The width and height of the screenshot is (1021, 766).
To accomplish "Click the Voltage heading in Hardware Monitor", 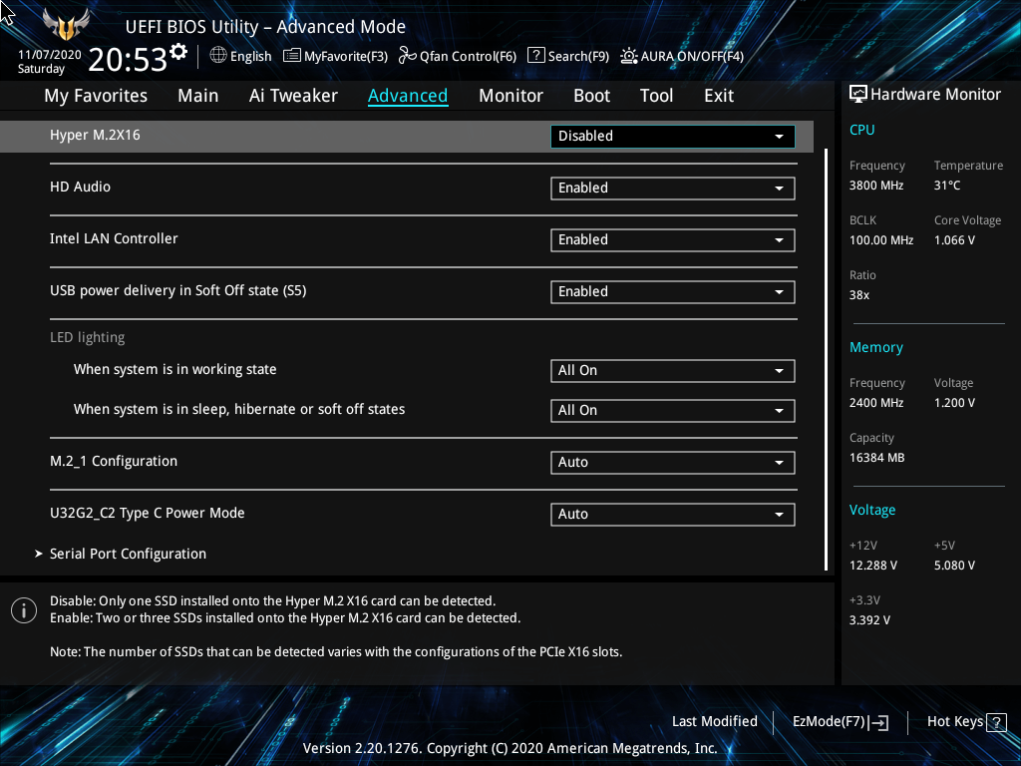I will click(871, 510).
